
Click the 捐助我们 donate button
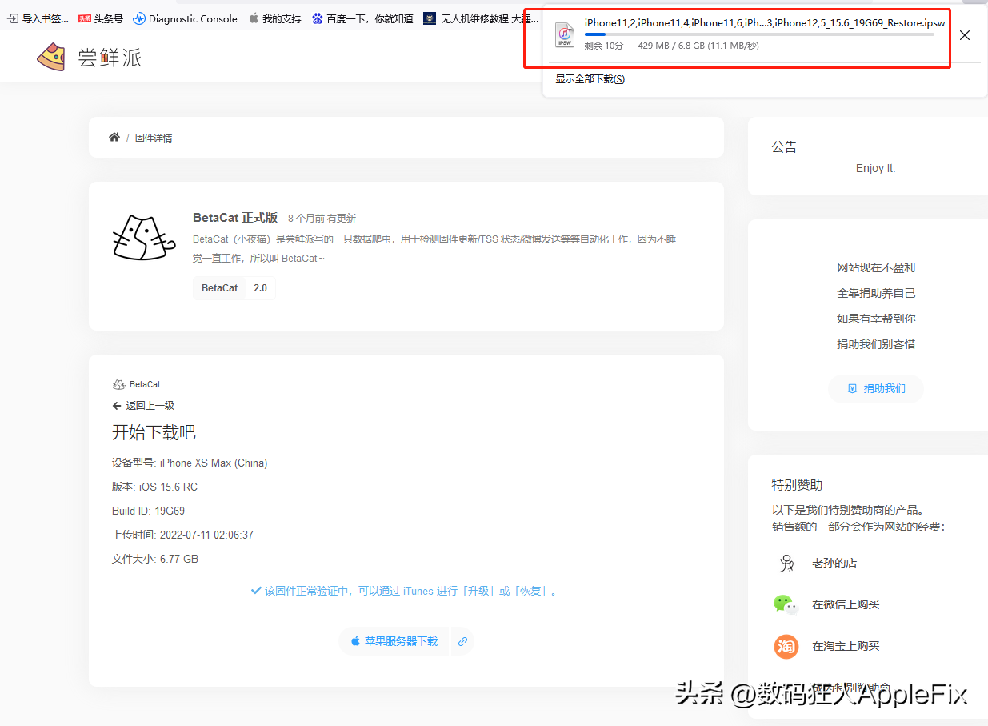[875, 388]
